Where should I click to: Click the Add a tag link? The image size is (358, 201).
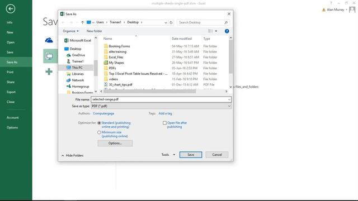point(165,113)
